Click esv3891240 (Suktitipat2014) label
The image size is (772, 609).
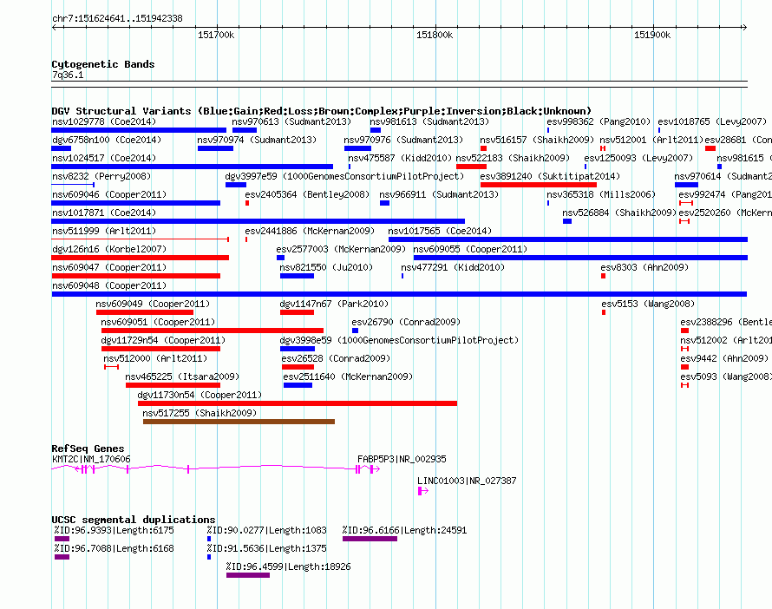click(550, 176)
